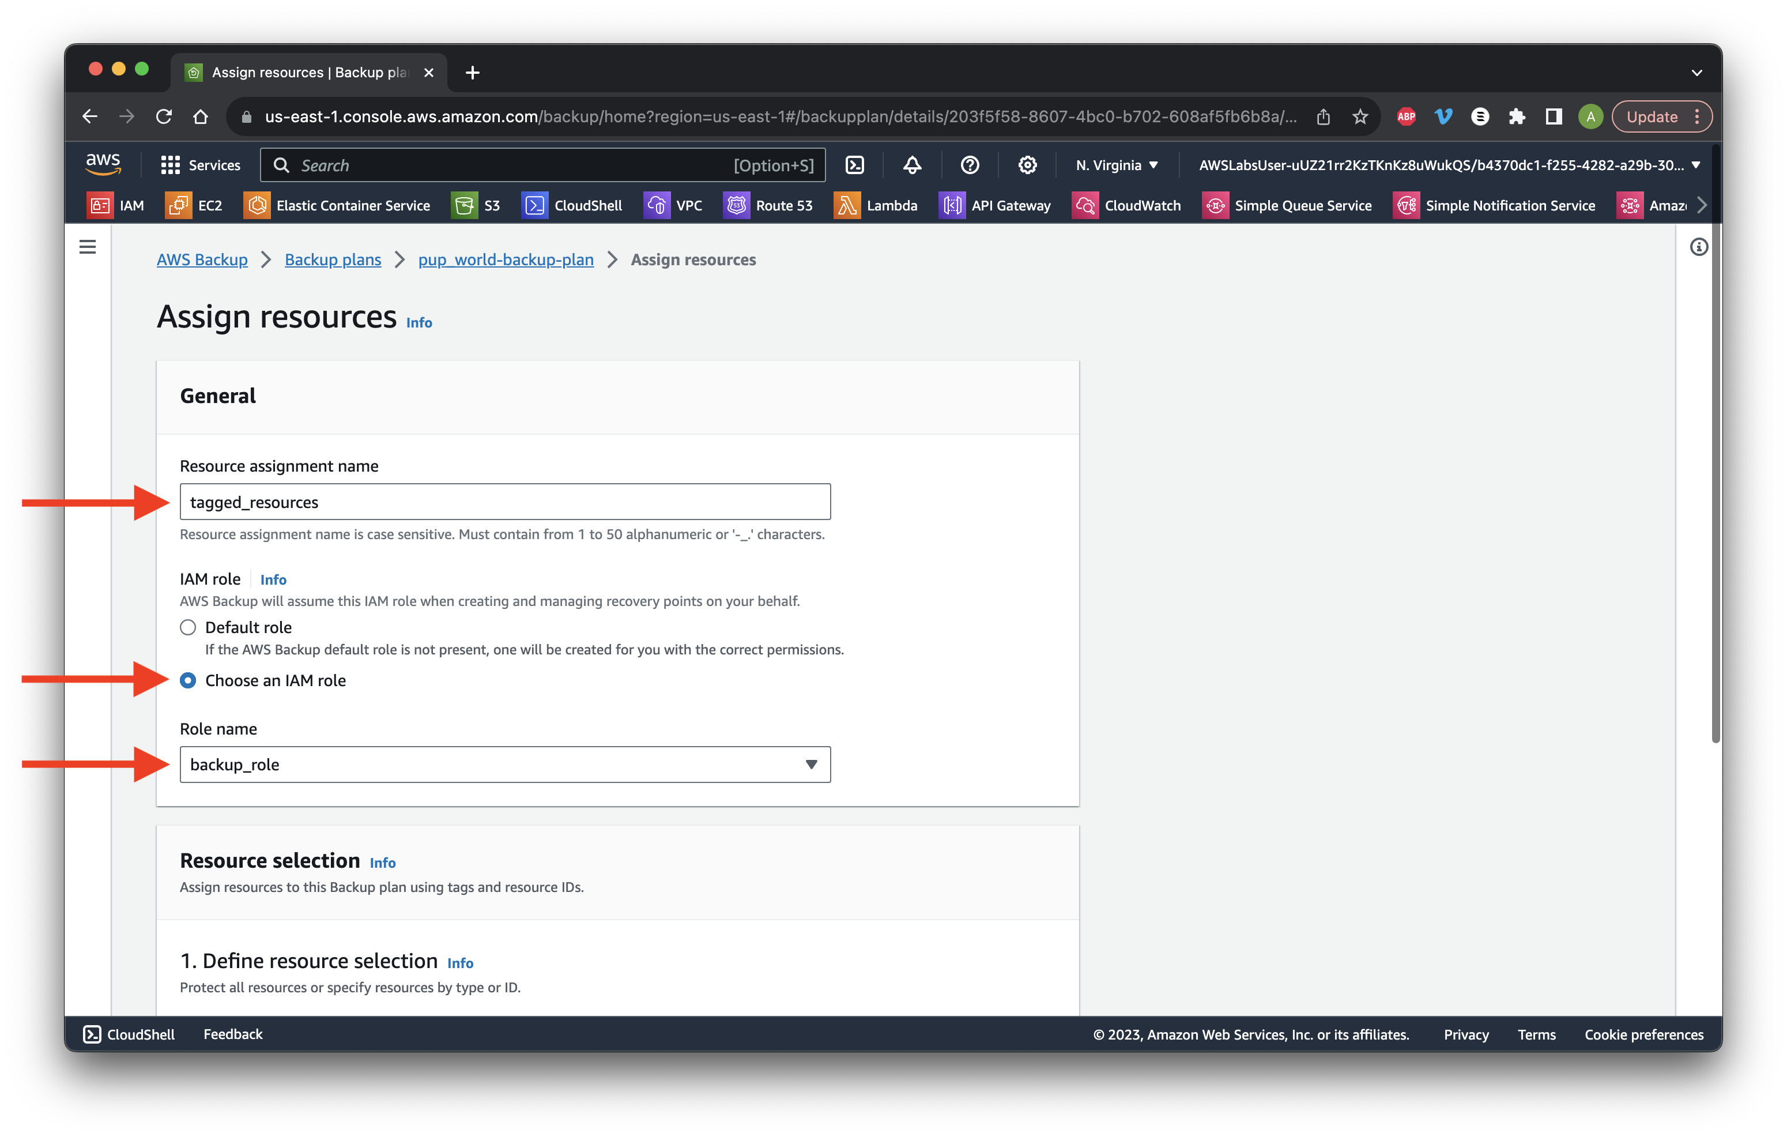
Task: Open the notifications bell
Action: [912, 165]
